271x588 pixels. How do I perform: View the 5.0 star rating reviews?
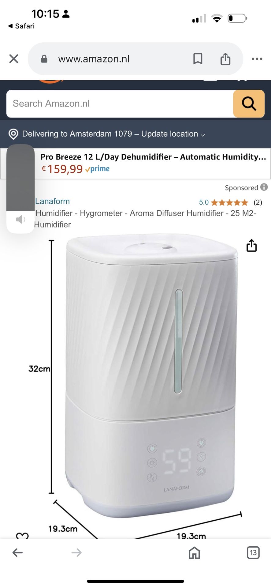tap(230, 202)
